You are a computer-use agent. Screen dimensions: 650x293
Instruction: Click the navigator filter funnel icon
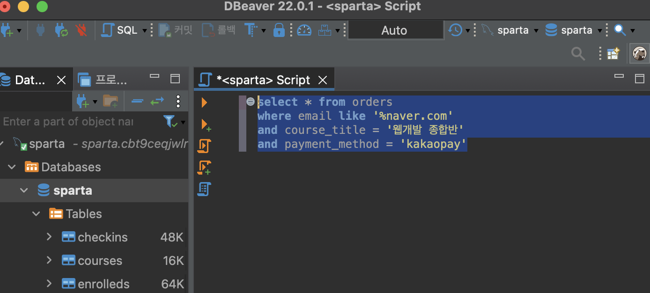(170, 122)
